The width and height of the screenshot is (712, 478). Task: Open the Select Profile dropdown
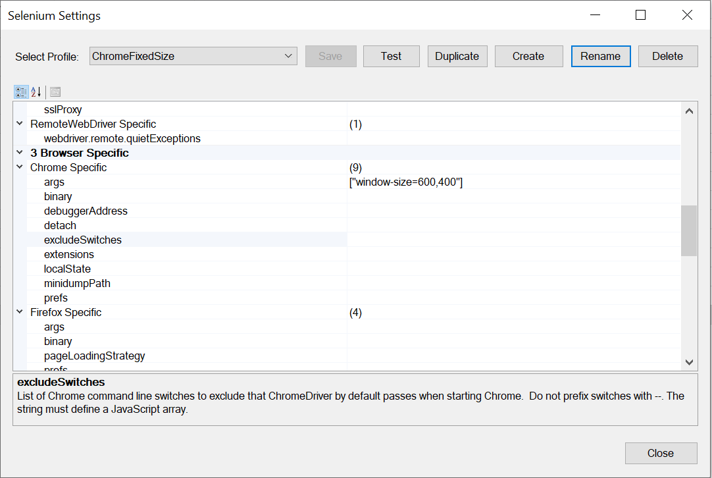coord(288,56)
